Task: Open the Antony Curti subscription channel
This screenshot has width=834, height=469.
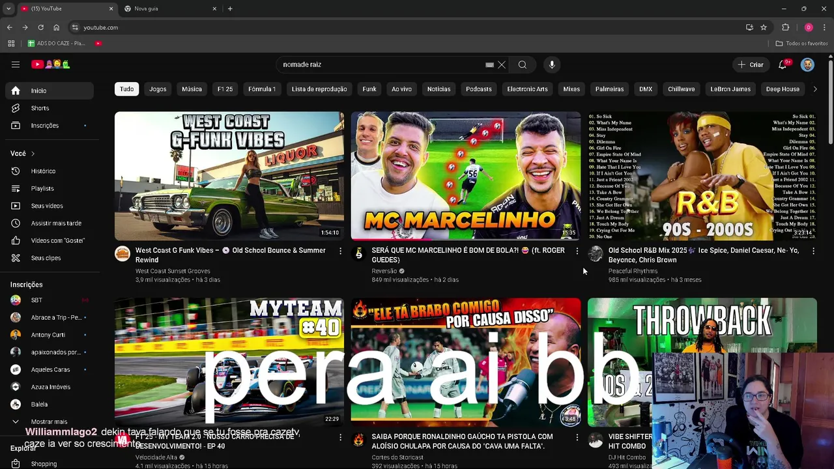Action: tap(50, 335)
